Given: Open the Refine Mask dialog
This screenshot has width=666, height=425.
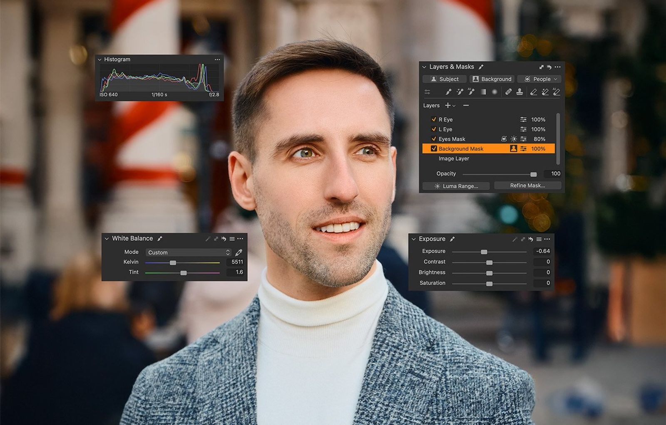Looking at the screenshot, I should [527, 185].
